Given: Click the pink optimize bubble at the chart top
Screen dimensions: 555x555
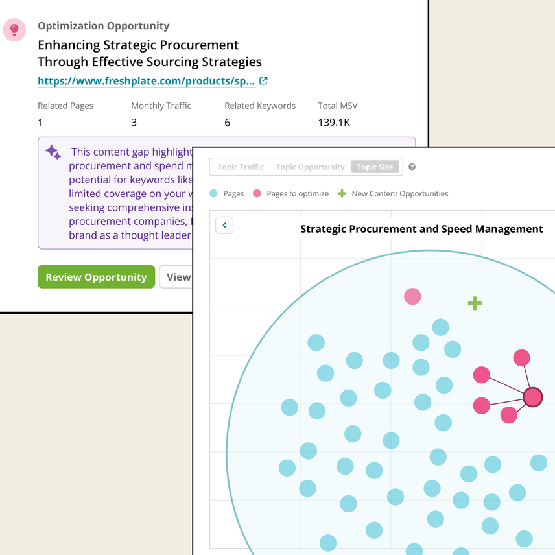Looking at the screenshot, I should [x=413, y=296].
